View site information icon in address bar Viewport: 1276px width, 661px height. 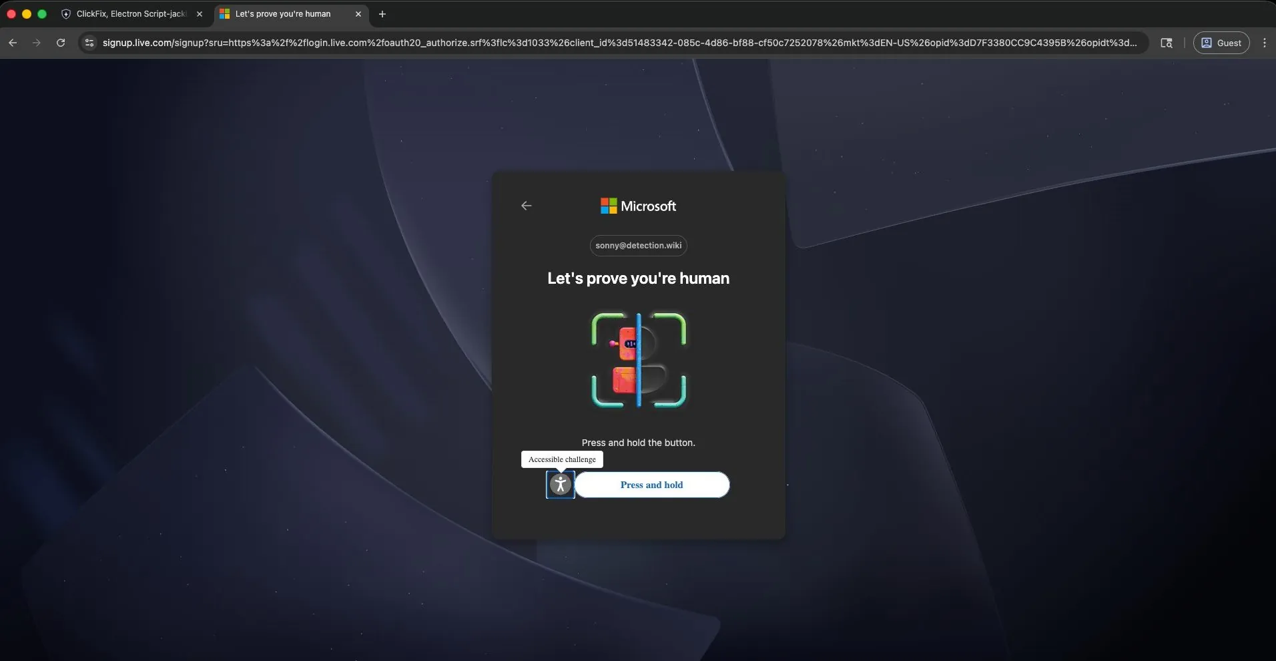click(x=89, y=43)
